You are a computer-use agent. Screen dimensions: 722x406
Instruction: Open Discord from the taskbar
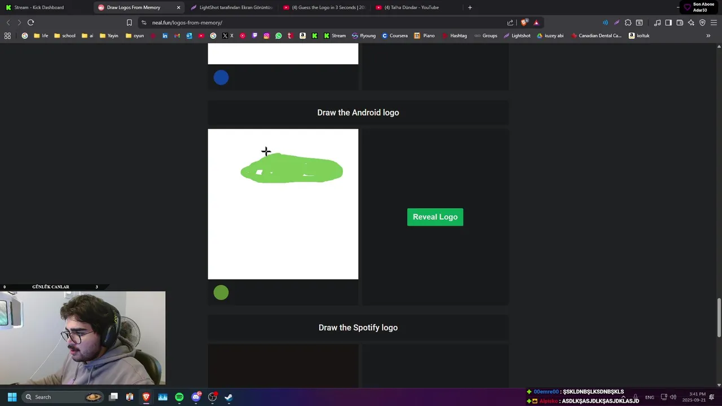pos(196,397)
